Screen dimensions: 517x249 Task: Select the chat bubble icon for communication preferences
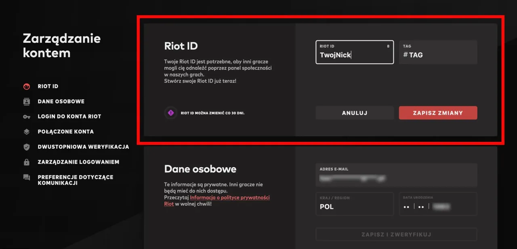pyautogui.click(x=27, y=177)
